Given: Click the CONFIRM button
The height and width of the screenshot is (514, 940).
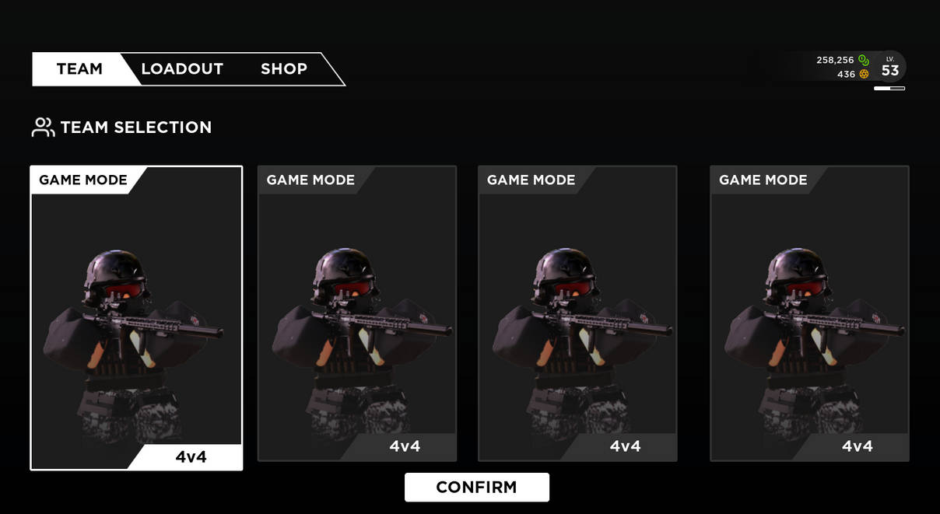Looking at the screenshot, I should 477,488.
